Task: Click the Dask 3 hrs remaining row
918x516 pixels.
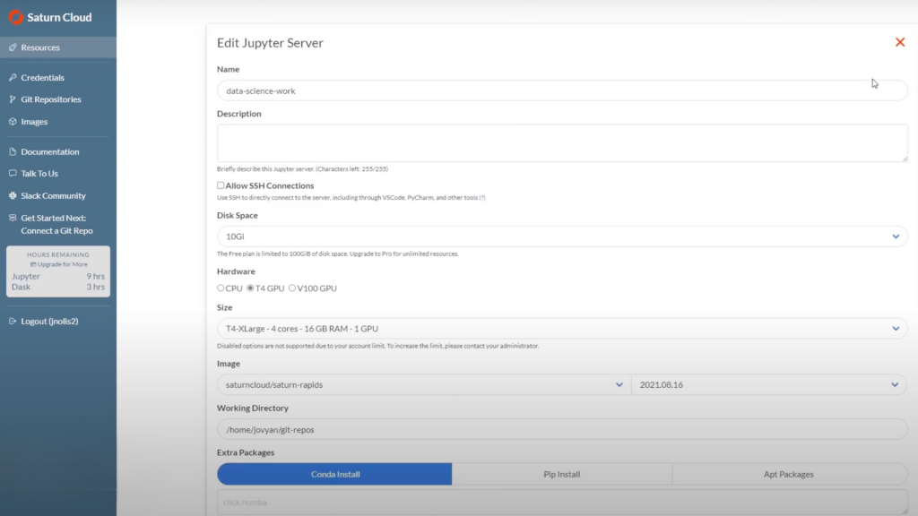Action: 58,287
